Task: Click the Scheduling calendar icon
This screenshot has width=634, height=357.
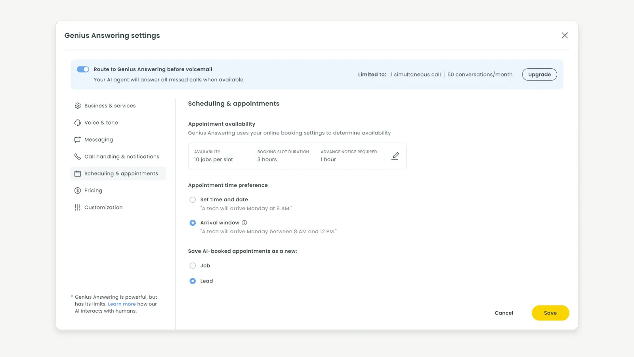Action: coord(78,173)
